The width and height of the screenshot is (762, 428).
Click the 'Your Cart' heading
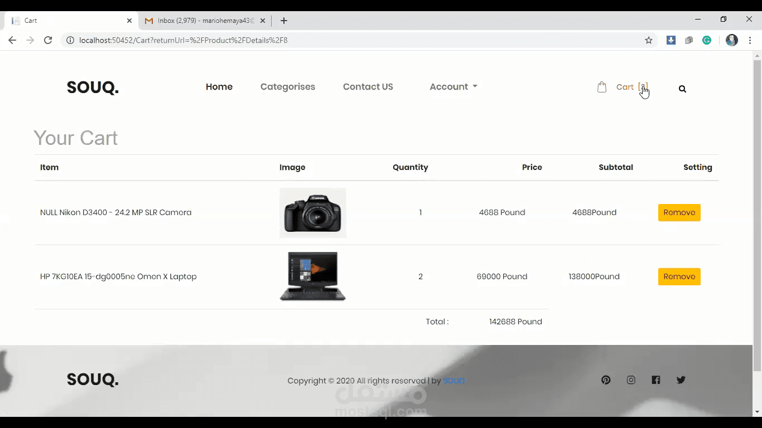coord(76,138)
